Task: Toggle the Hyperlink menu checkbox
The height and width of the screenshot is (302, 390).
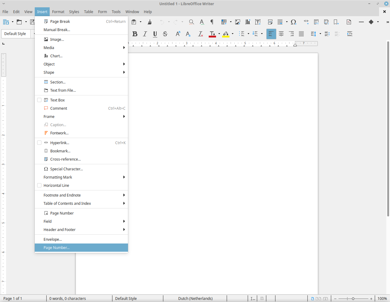Action: [39, 143]
